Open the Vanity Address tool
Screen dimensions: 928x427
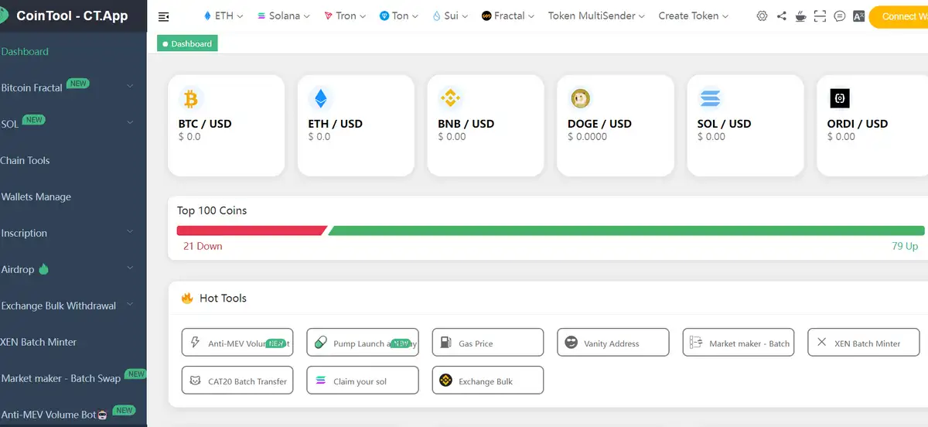point(612,343)
